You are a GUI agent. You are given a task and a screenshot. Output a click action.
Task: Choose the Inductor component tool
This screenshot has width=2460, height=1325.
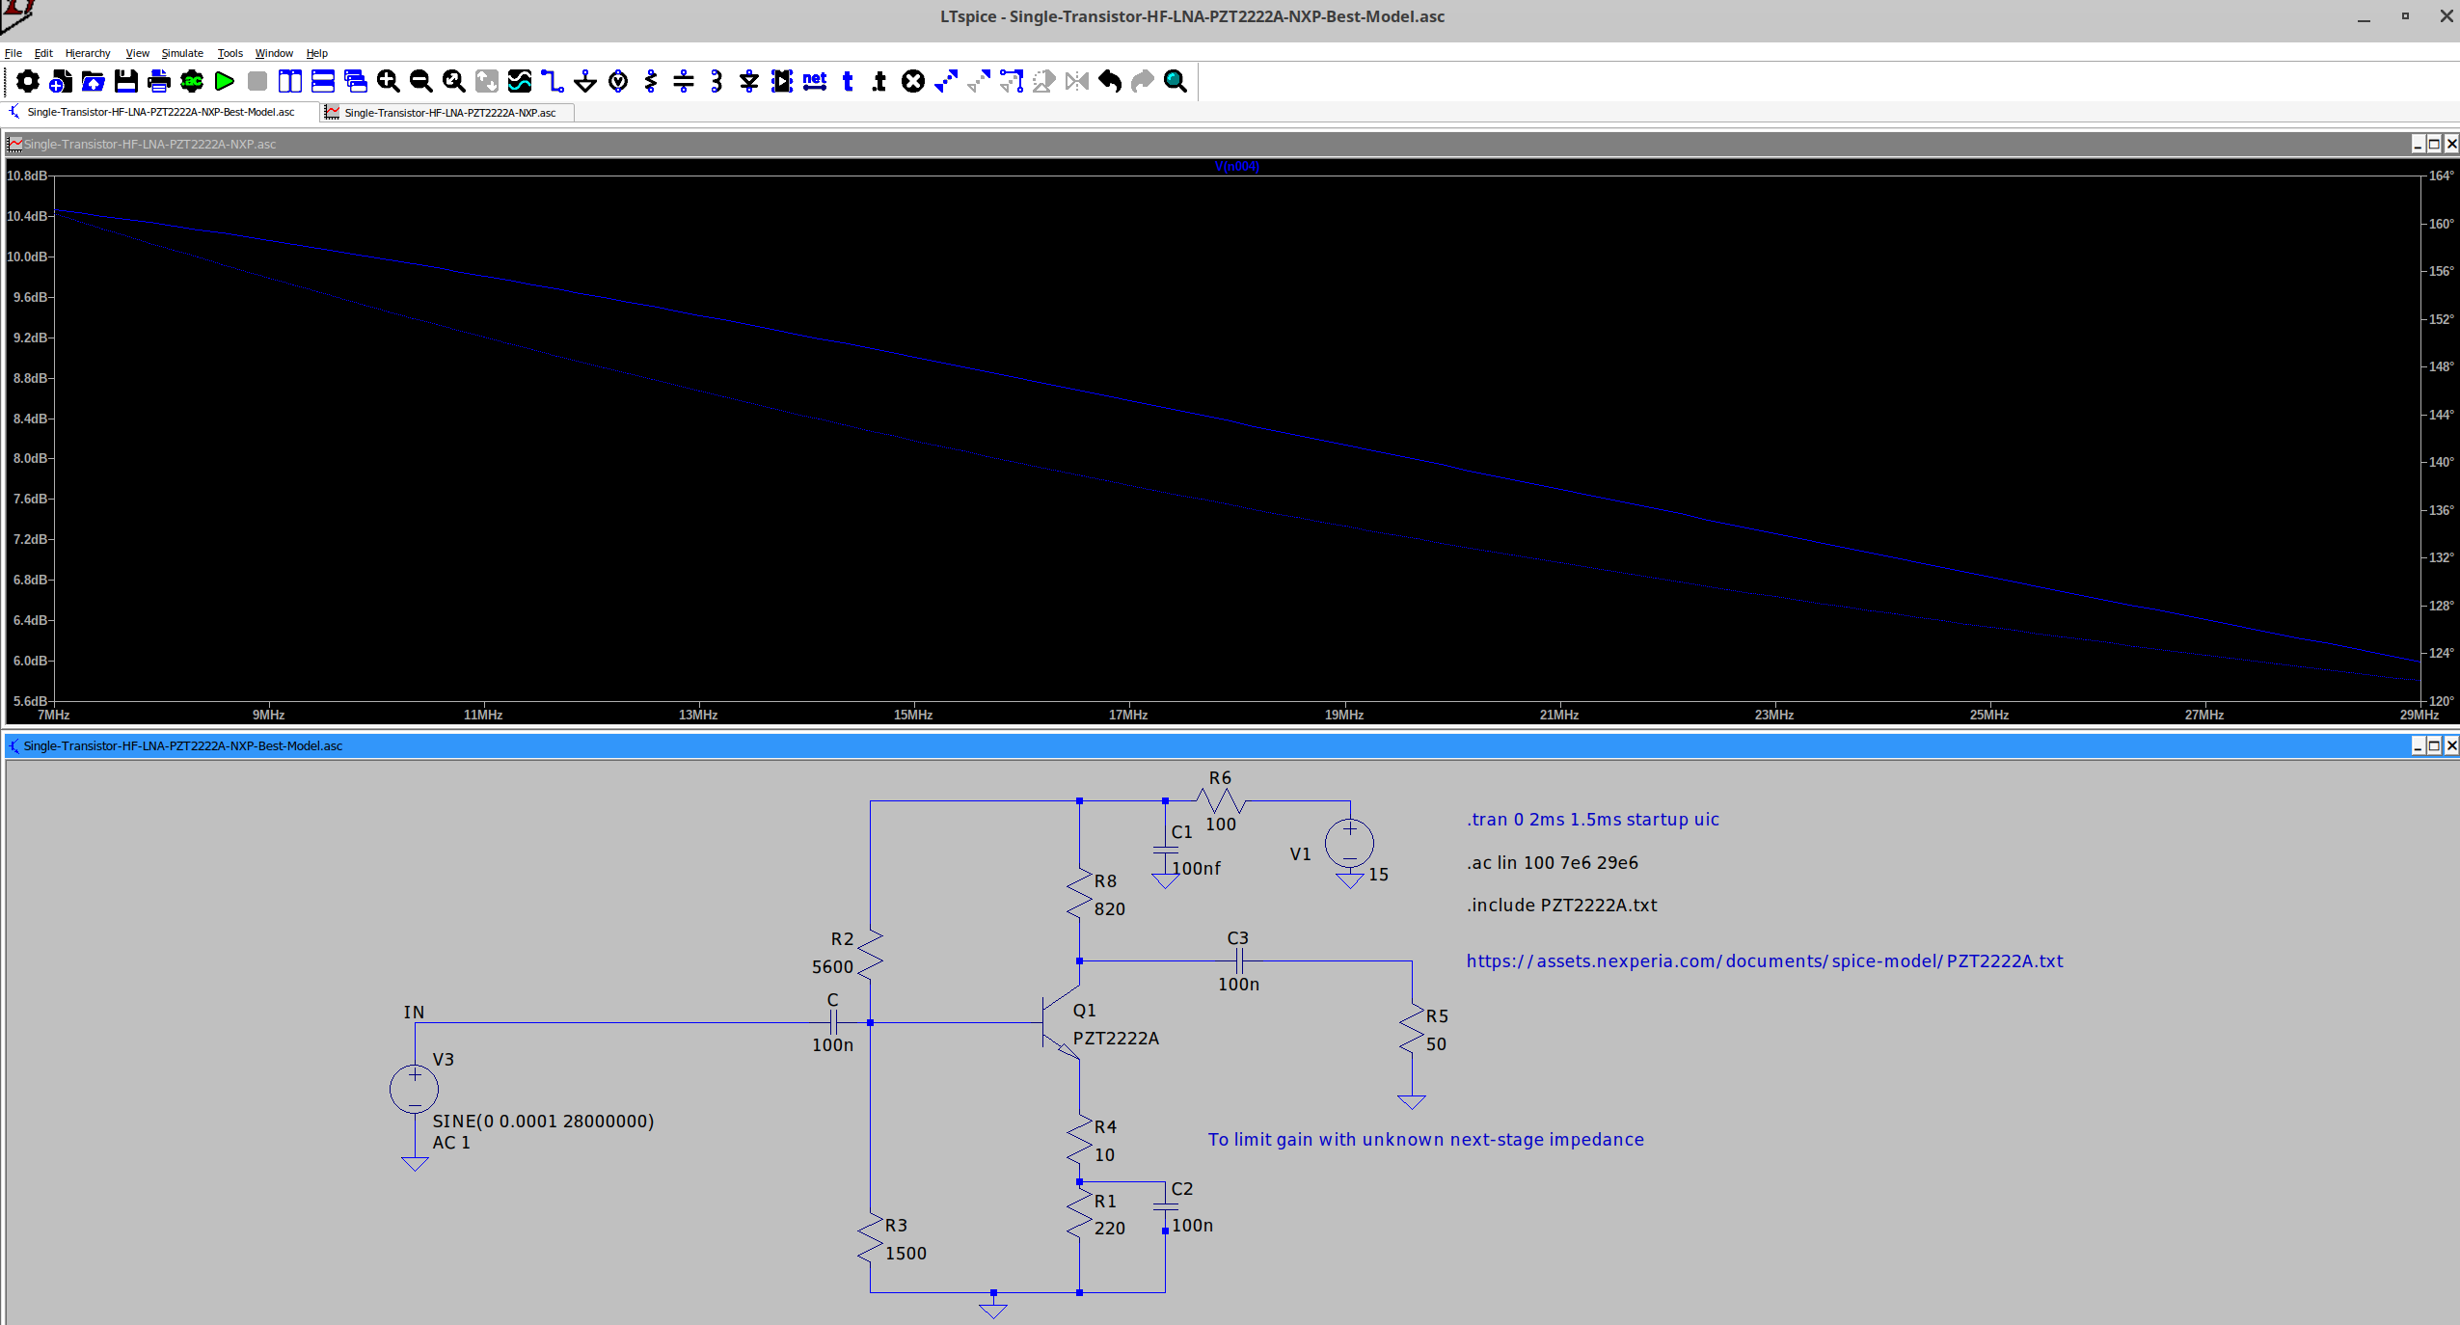716,82
